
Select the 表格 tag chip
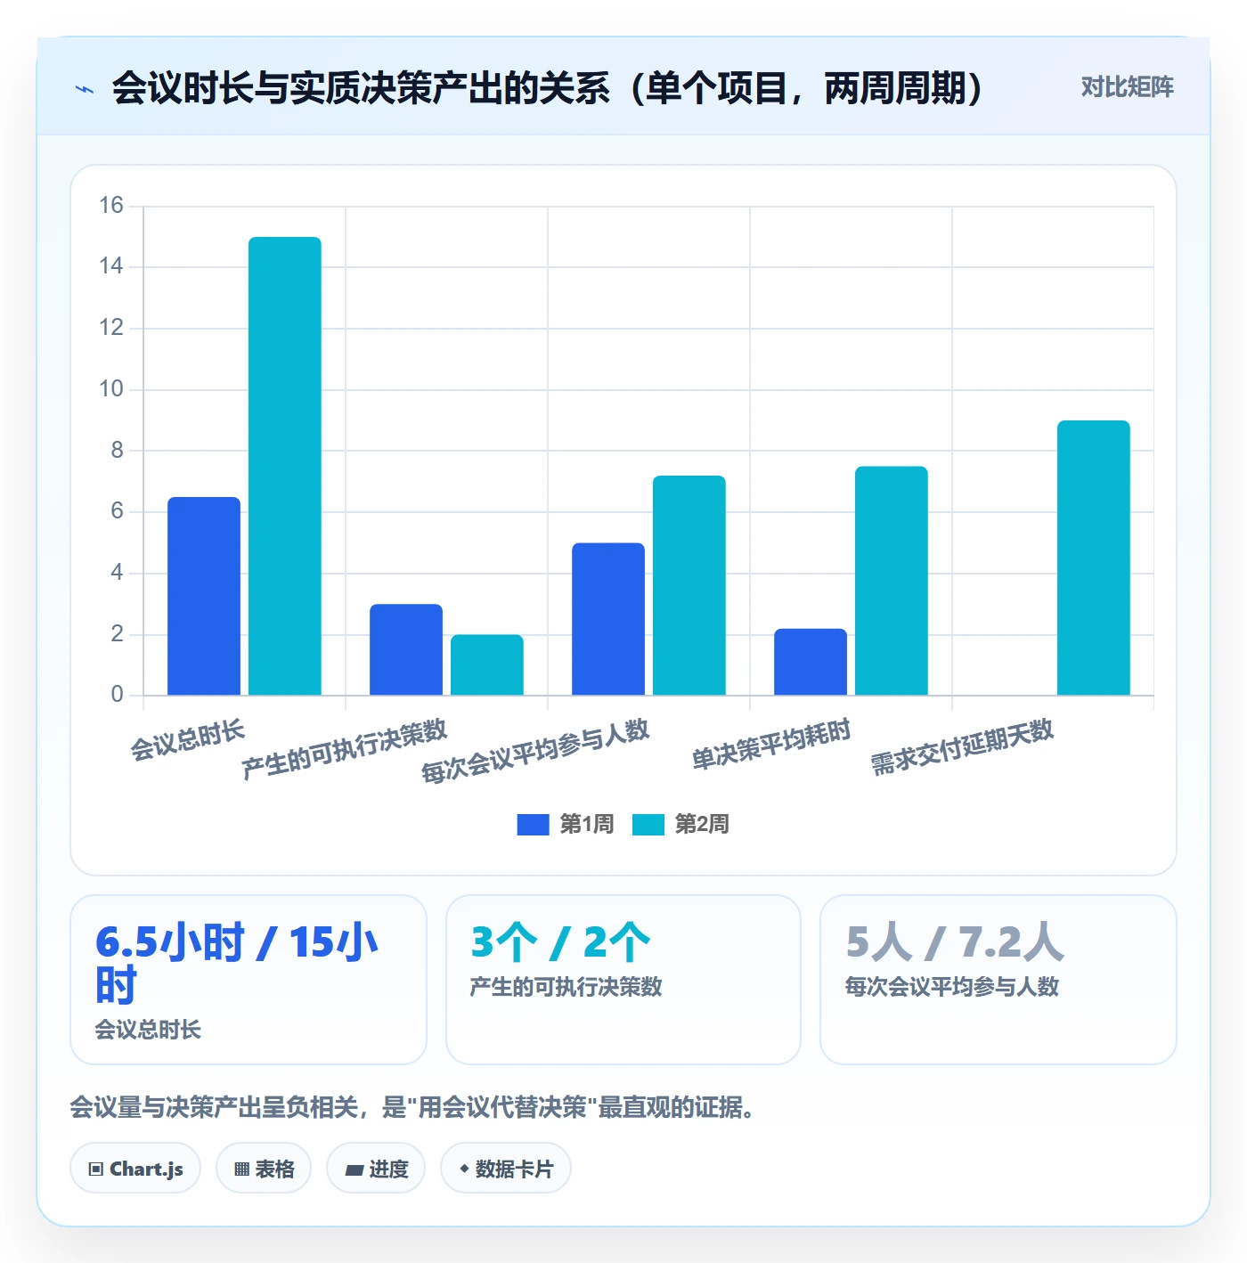(264, 1169)
